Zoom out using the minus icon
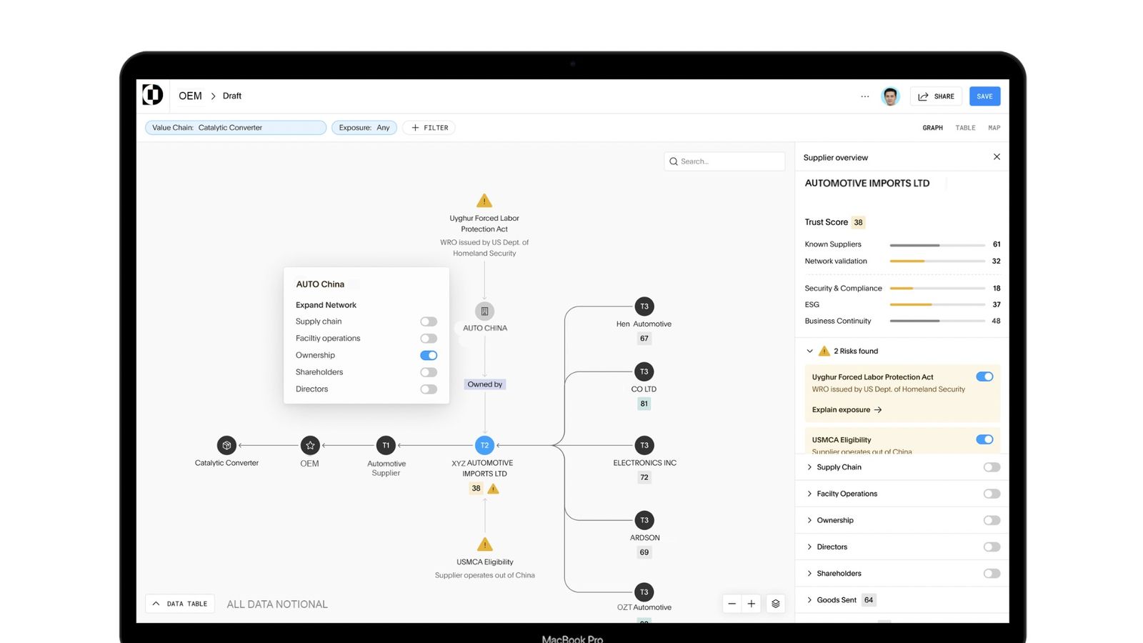Viewport: 1143px width, 643px height. pos(732,604)
